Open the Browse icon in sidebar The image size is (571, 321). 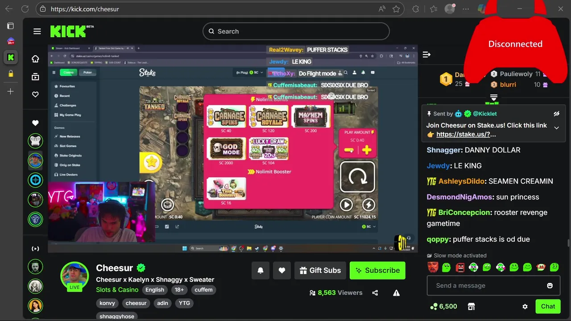point(35,77)
